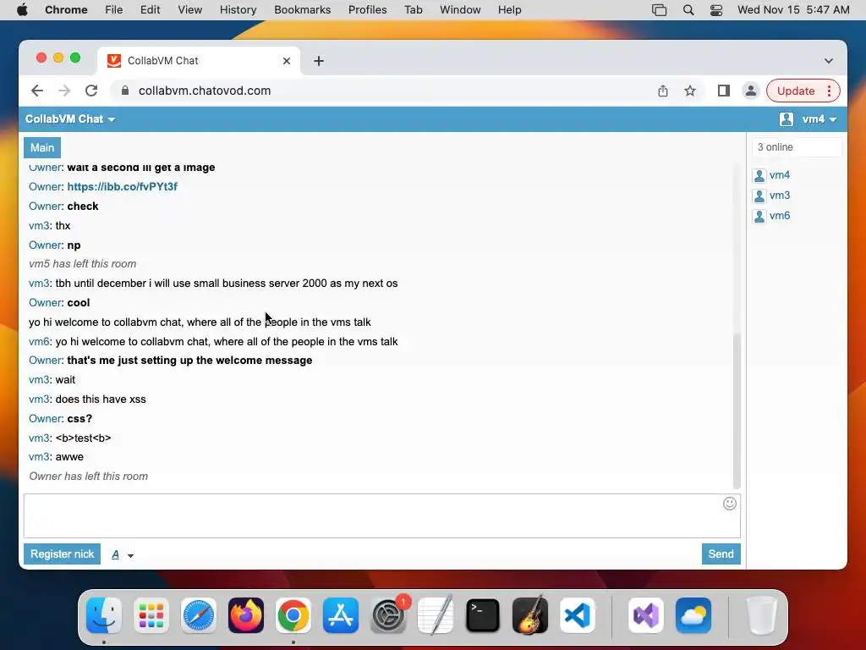Click the Chrome Update button
Image resolution: width=866 pixels, height=650 pixels.
796,91
